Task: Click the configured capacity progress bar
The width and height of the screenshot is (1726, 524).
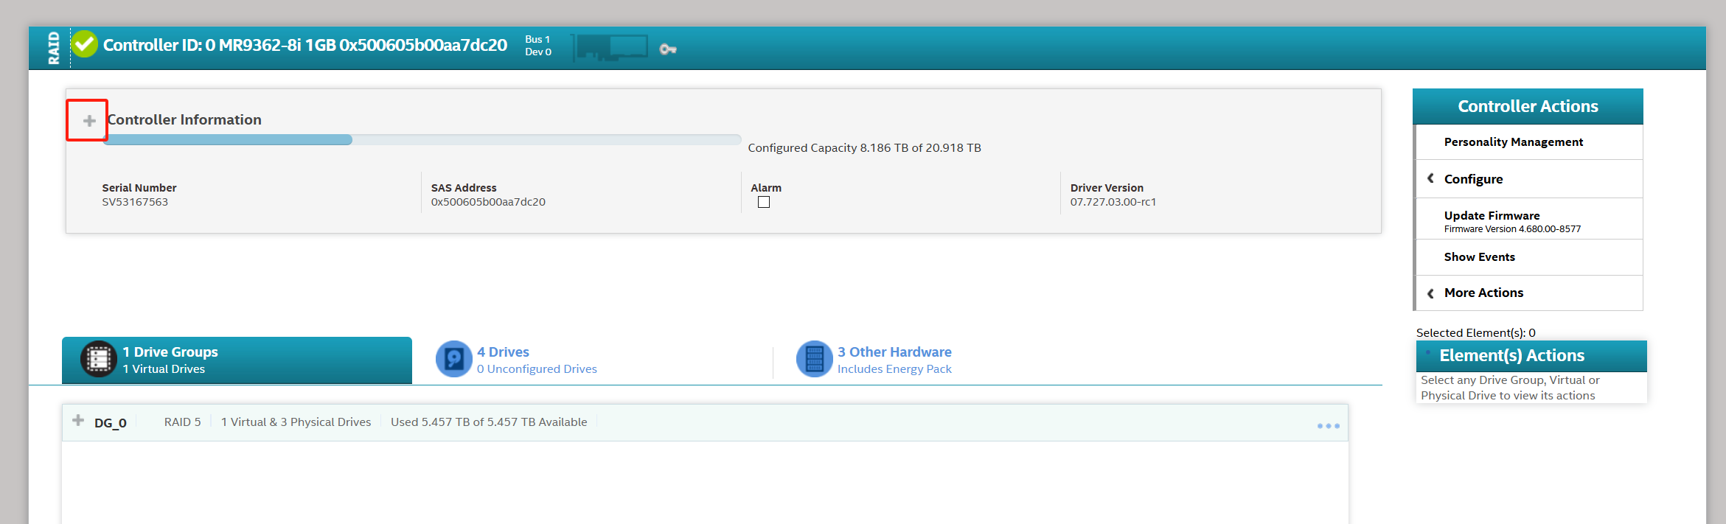Action: (x=422, y=140)
